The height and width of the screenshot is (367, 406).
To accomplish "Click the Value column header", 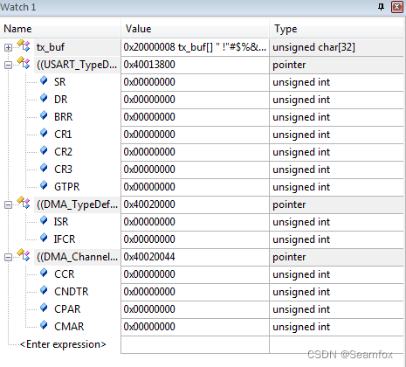I will click(x=195, y=29).
